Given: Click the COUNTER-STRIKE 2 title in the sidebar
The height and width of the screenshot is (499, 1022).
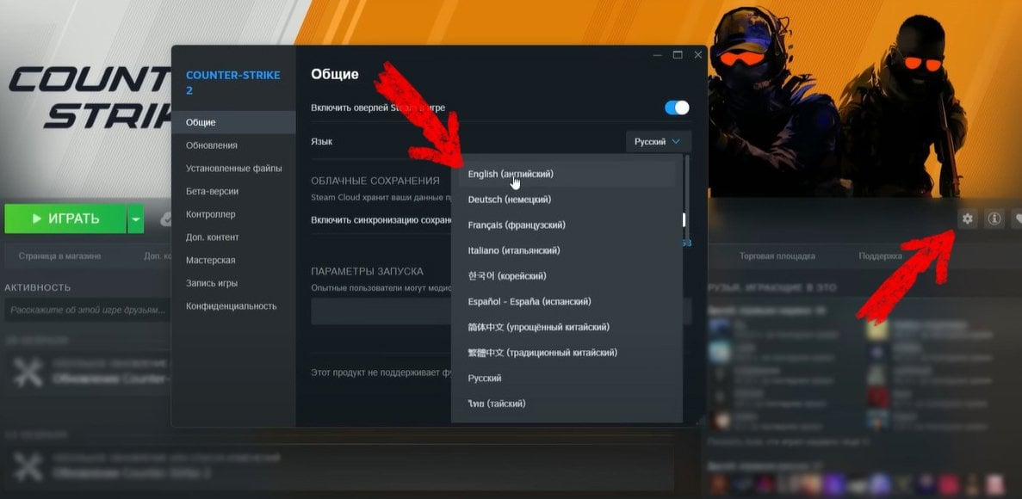Looking at the screenshot, I should [232, 83].
